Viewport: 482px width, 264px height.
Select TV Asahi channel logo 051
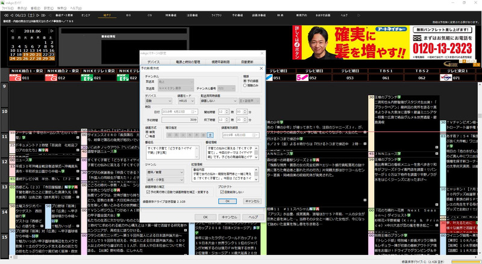269,78
